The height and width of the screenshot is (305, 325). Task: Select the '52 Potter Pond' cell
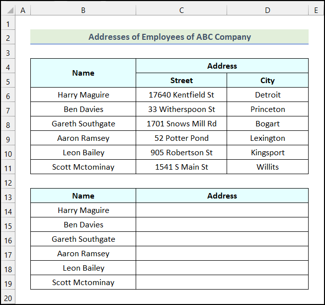click(x=181, y=138)
